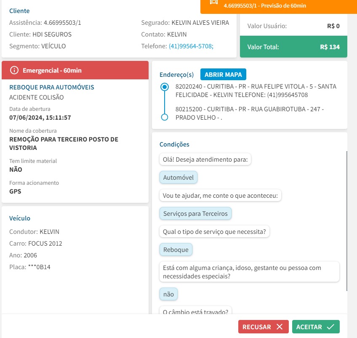Viewport: 357px width, 338px height.
Task: Click the orange Previsão de 60min banner
Action: [x=278, y=6]
